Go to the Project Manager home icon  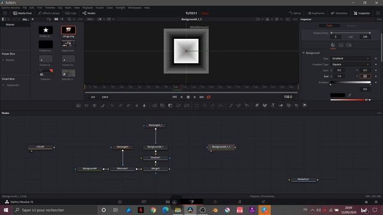366,202
